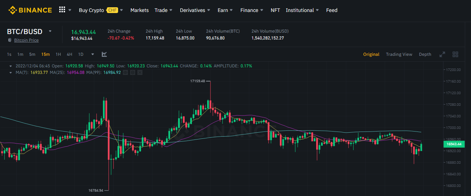
Task: Click the 24h Volume(BUSD) value 1,540,282,152.27
Action: pyautogui.click(x=268, y=38)
